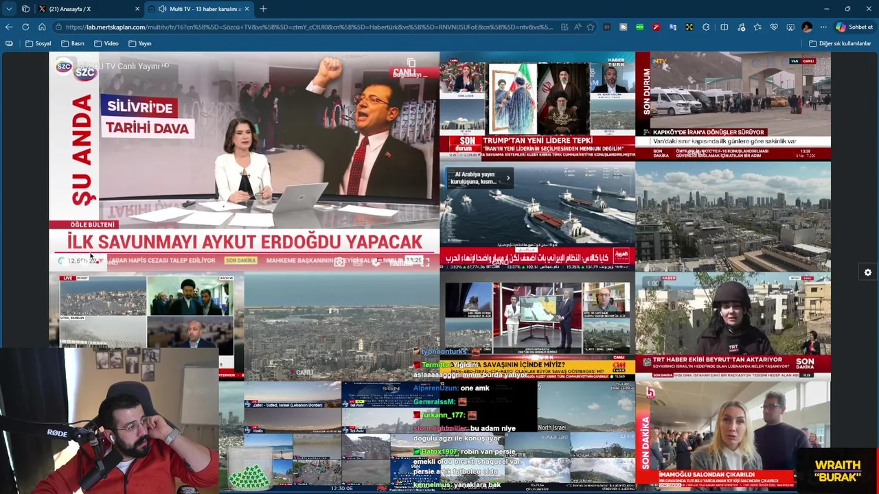
Task: Open Copilot with Sohbet et button
Action: (854, 27)
